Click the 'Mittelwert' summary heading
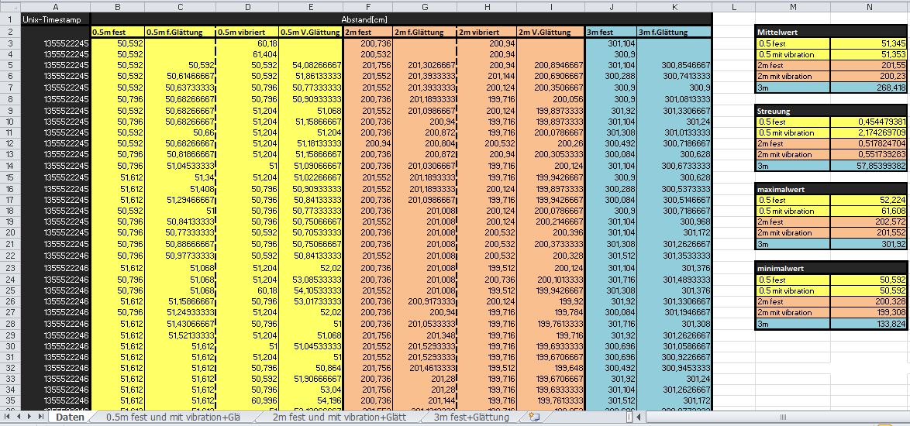Image resolution: width=910 pixels, height=426 pixels. (831, 33)
